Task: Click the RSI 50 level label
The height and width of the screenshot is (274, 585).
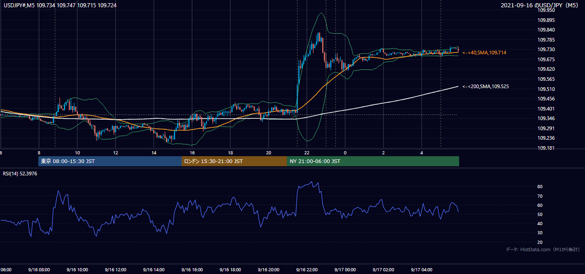Action: (540, 214)
